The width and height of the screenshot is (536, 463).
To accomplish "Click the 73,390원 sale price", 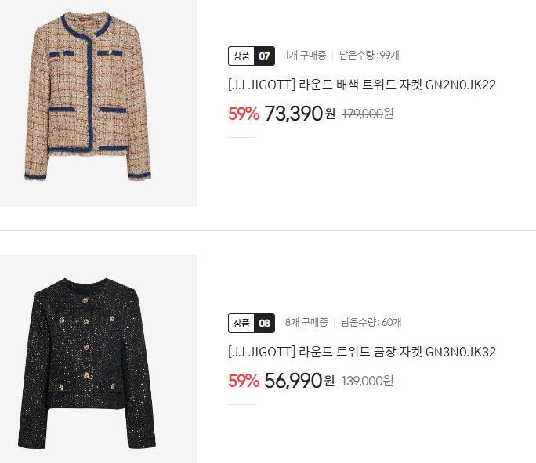I will click(299, 114).
